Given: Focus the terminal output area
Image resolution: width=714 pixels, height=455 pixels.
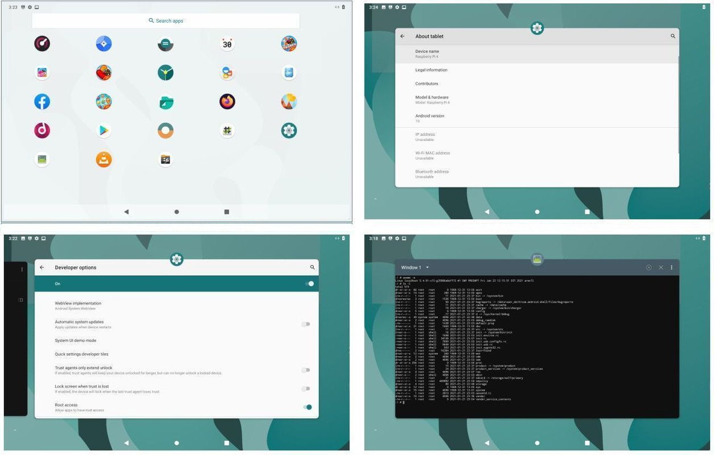Looking at the screenshot, I should 537,347.
